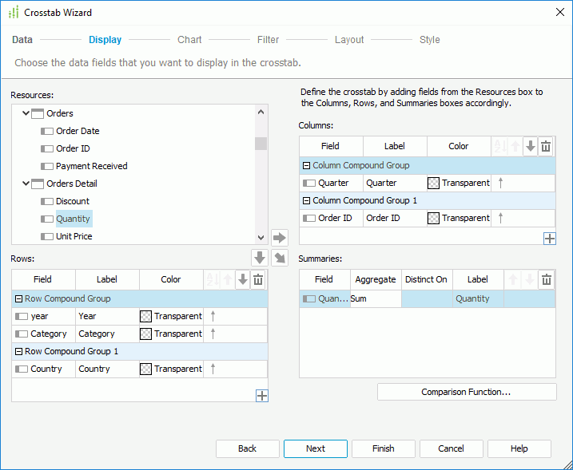Viewport: 573px width, 470px height.
Task: Click the Next button
Action: pos(316,448)
